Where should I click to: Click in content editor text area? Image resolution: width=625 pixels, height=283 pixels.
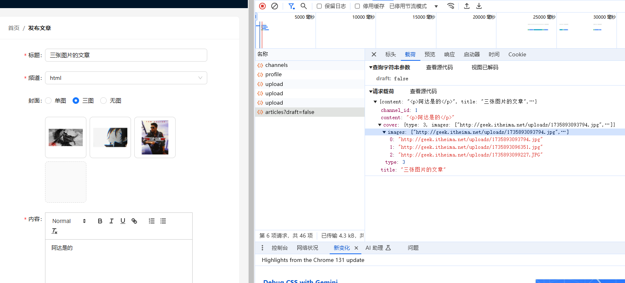coord(119,261)
